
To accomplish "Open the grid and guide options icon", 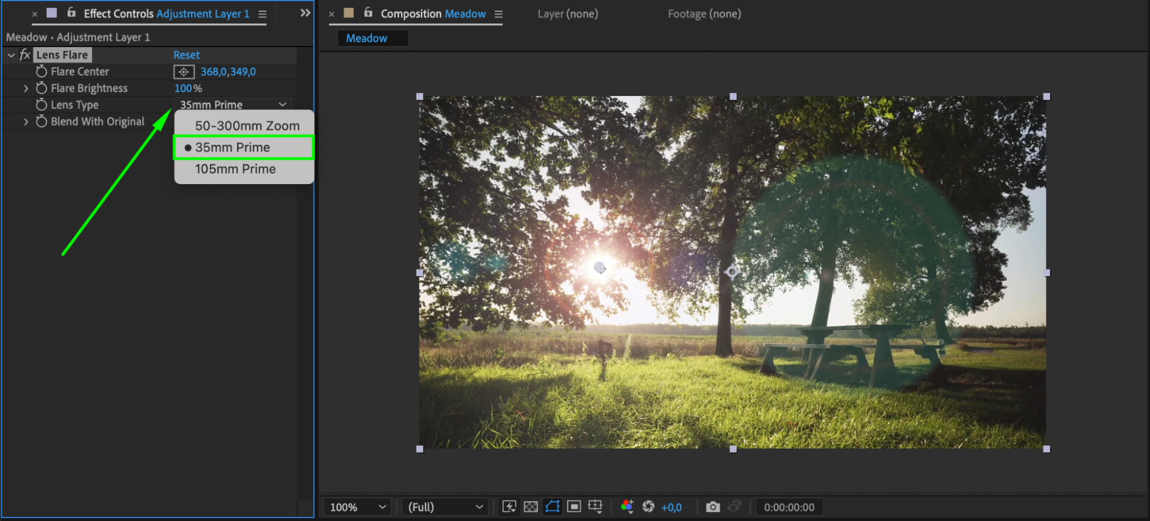I will 595,507.
